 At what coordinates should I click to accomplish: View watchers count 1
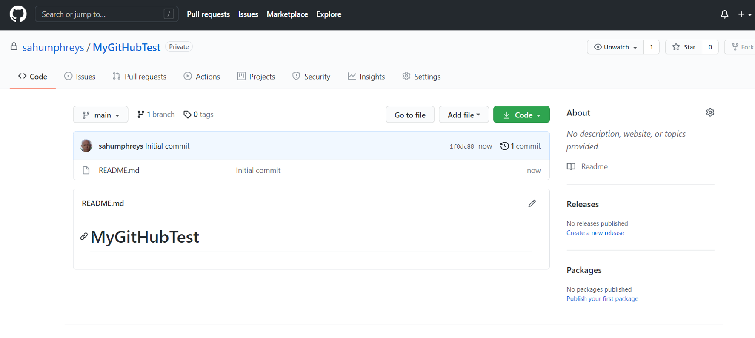click(651, 47)
